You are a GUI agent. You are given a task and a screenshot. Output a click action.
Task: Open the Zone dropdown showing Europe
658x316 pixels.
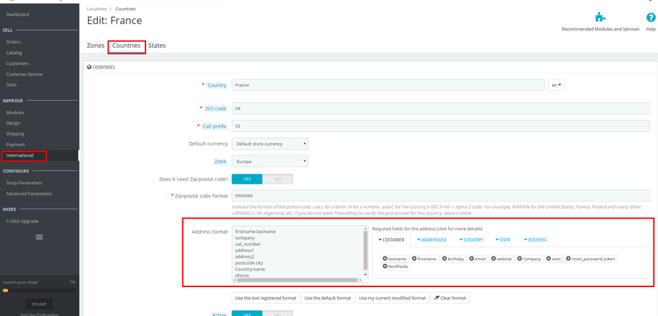point(270,161)
